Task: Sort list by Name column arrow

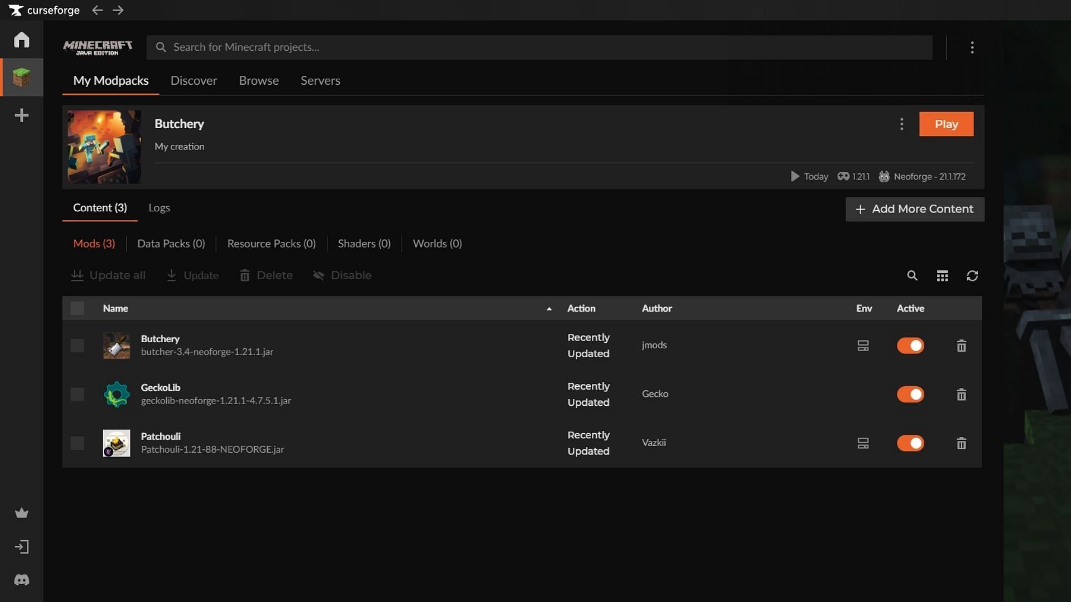Action: click(549, 309)
